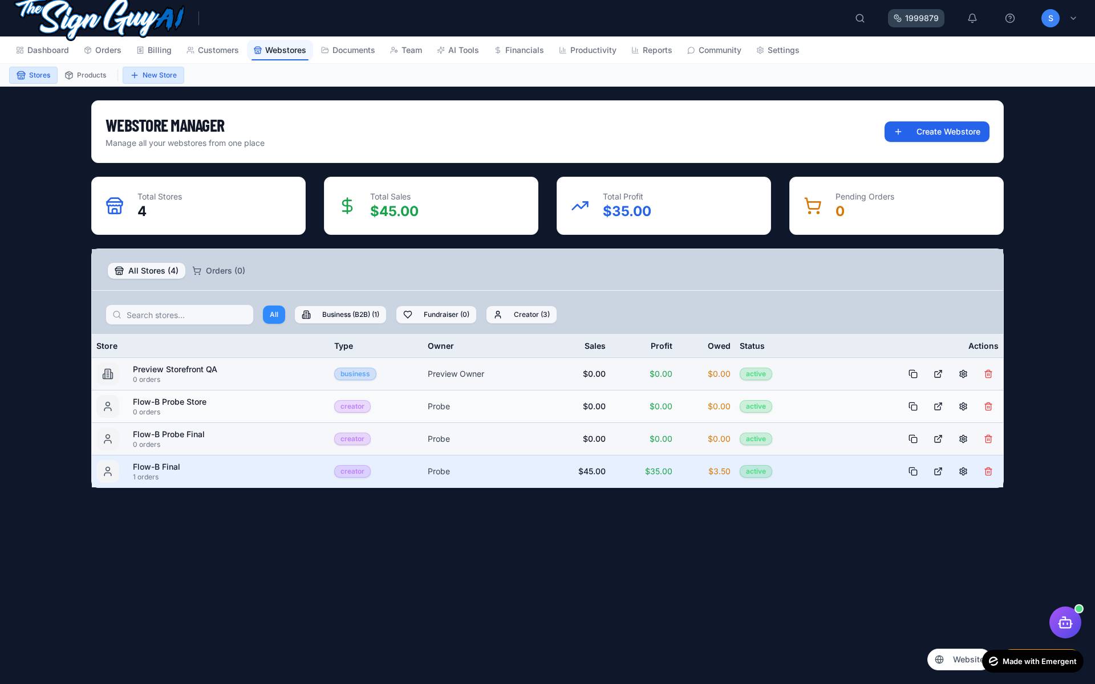Click the Preview Owner cell

[456, 374]
